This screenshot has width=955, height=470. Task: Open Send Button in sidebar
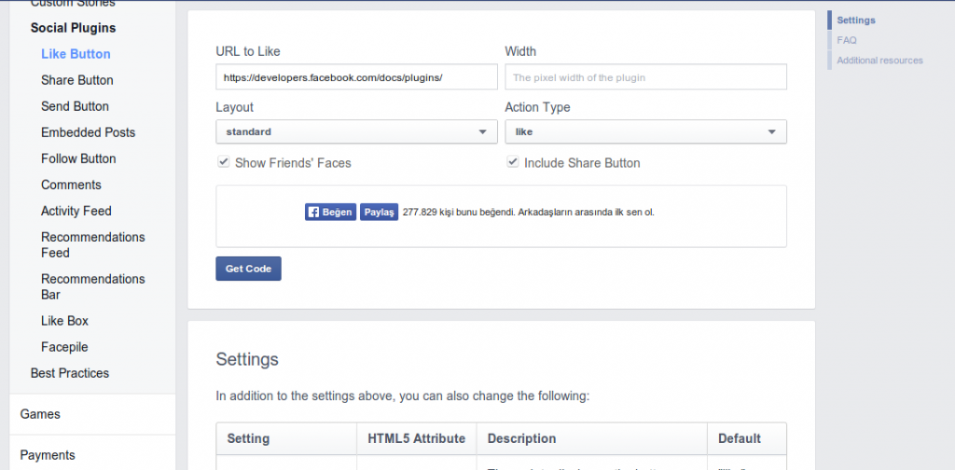coord(75,106)
